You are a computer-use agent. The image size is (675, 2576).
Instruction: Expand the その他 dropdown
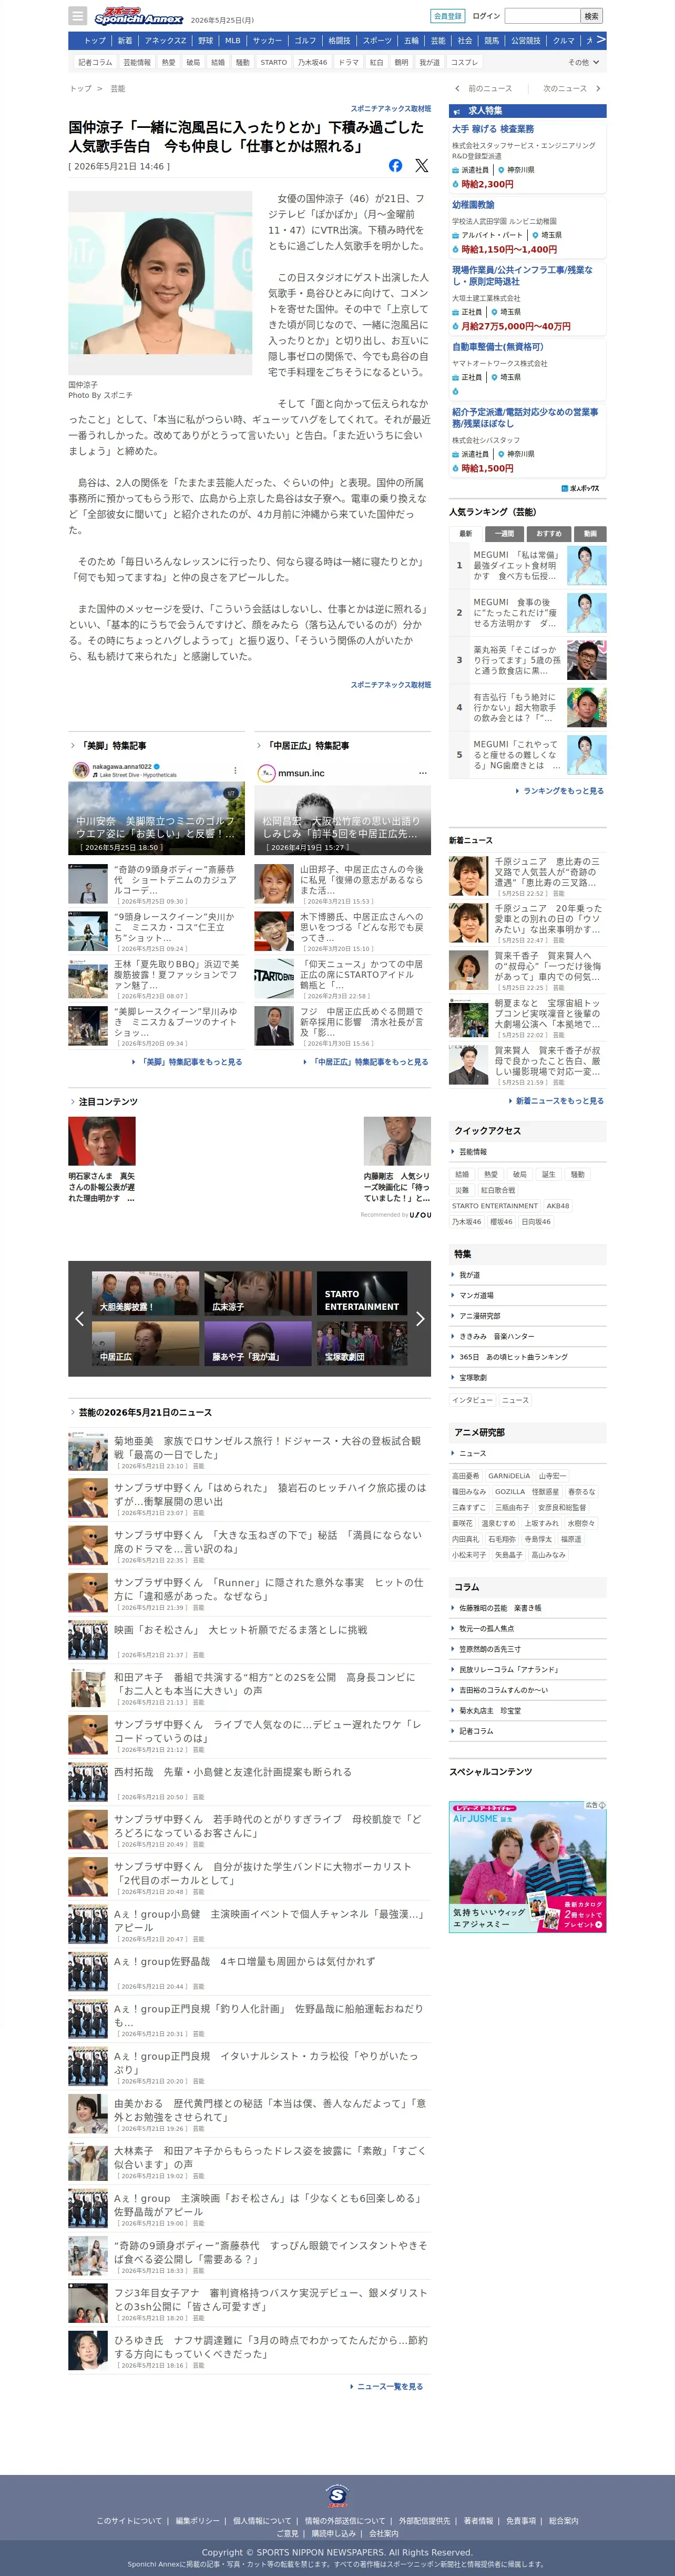[x=584, y=62]
